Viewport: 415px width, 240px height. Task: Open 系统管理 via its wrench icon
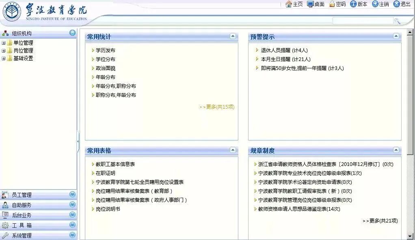coord(5,236)
